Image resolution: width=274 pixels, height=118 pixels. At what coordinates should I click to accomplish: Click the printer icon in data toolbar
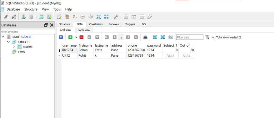[x=145, y=37]
